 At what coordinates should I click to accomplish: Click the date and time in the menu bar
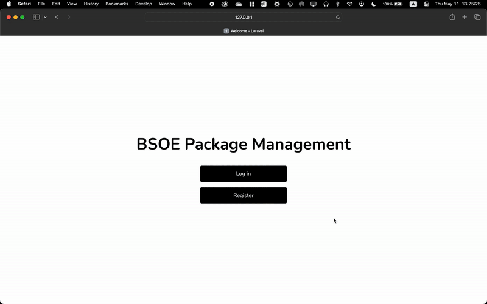(x=458, y=4)
